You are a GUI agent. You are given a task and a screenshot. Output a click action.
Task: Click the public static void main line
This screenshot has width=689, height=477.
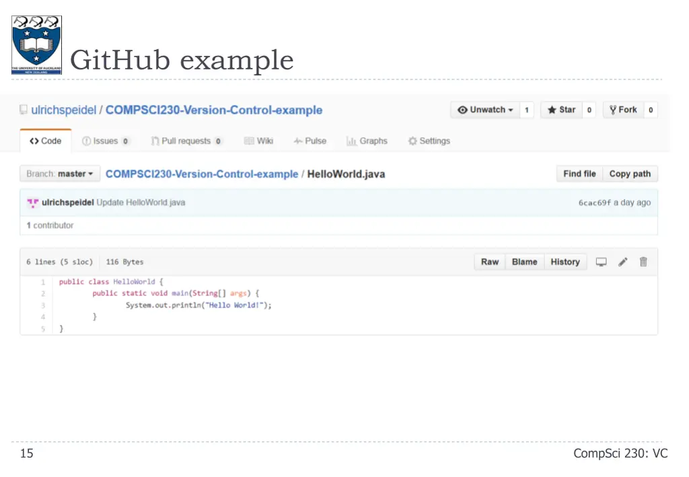[x=176, y=293]
